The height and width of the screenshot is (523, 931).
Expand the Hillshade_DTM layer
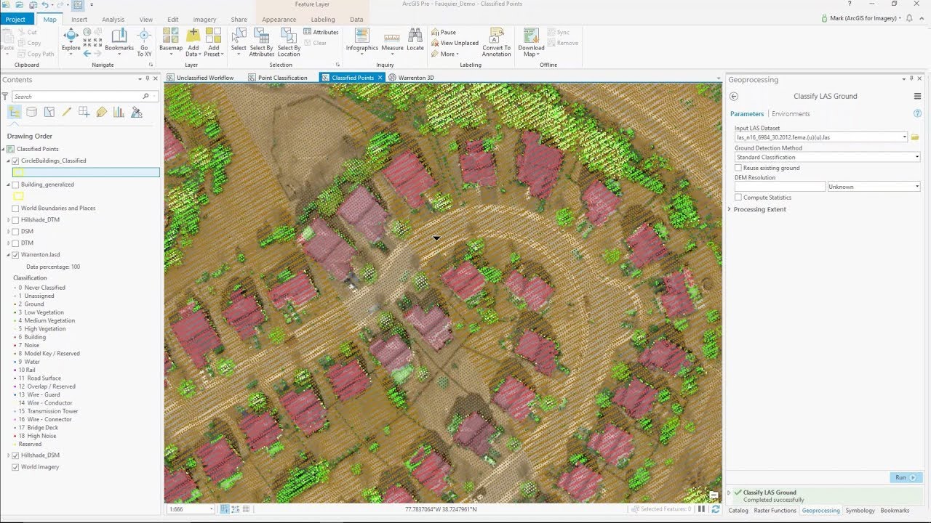point(9,220)
